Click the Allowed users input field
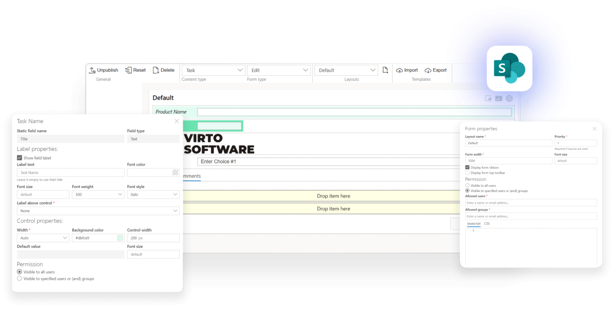The height and width of the screenshot is (309, 614). click(x=530, y=203)
